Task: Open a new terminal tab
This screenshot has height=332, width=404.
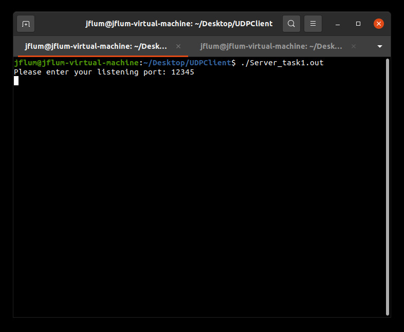Action: point(26,24)
